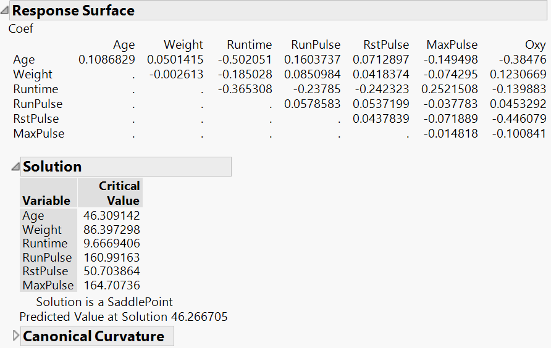The height and width of the screenshot is (348, 551).
Task: Click the Coef label under Response Surface
Action: (x=21, y=28)
